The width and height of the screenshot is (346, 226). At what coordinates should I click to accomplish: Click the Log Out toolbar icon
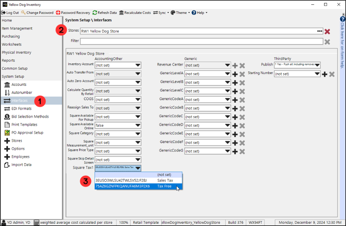click(3, 13)
